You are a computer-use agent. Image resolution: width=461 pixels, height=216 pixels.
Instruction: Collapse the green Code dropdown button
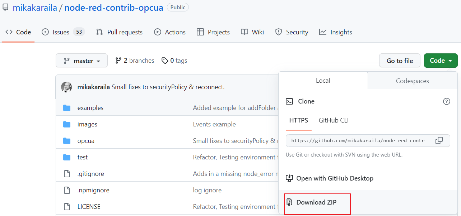click(441, 61)
